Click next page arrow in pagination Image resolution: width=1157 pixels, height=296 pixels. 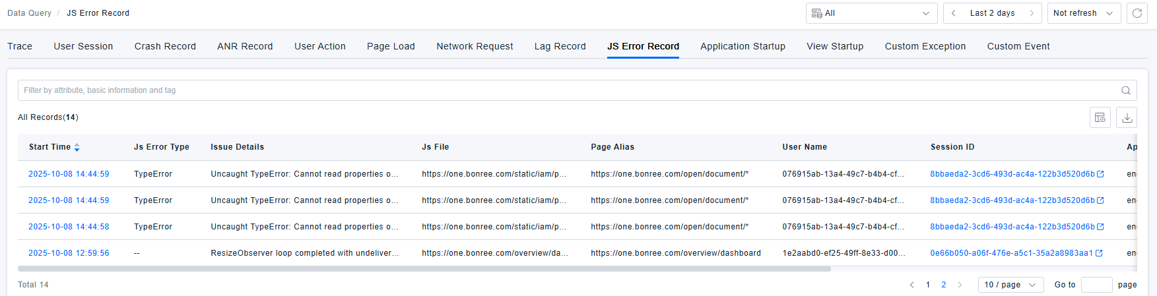coord(960,285)
